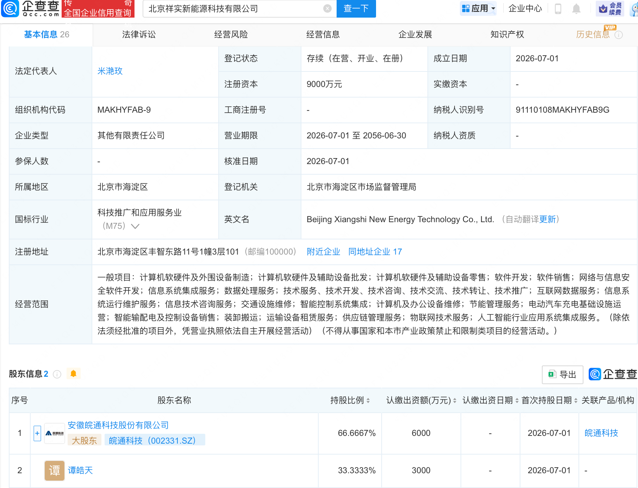Select business term 2026-07-01 至 2056-06-30

(x=356, y=136)
